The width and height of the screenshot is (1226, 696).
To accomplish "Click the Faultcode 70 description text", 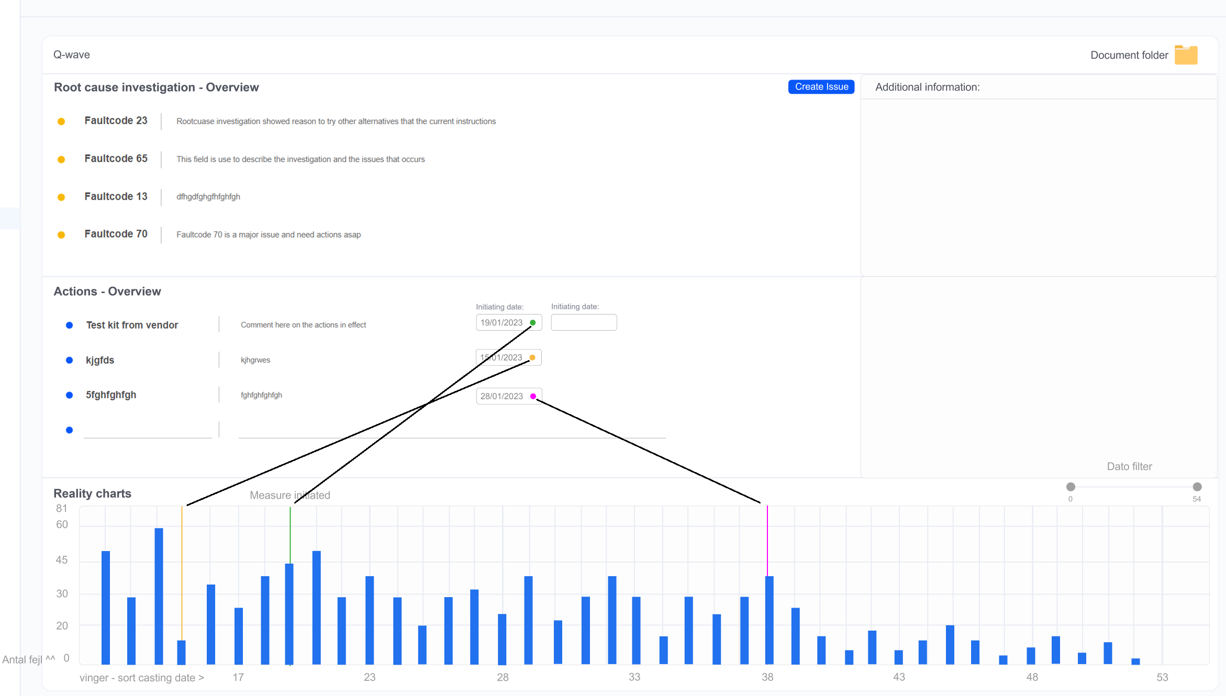I will (x=269, y=234).
